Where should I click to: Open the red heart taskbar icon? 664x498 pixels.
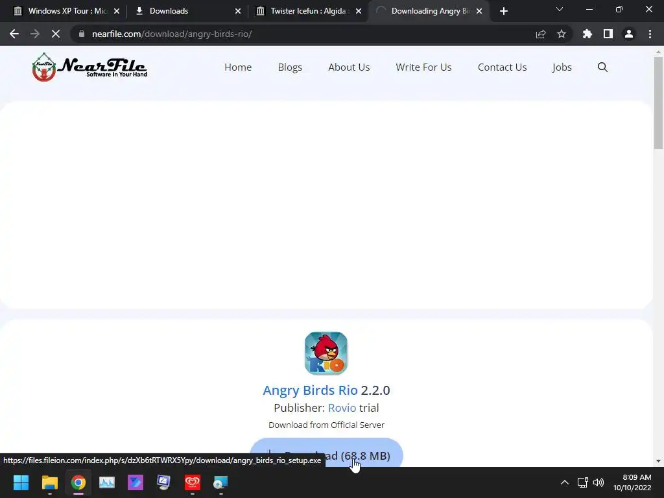[192, 482]
